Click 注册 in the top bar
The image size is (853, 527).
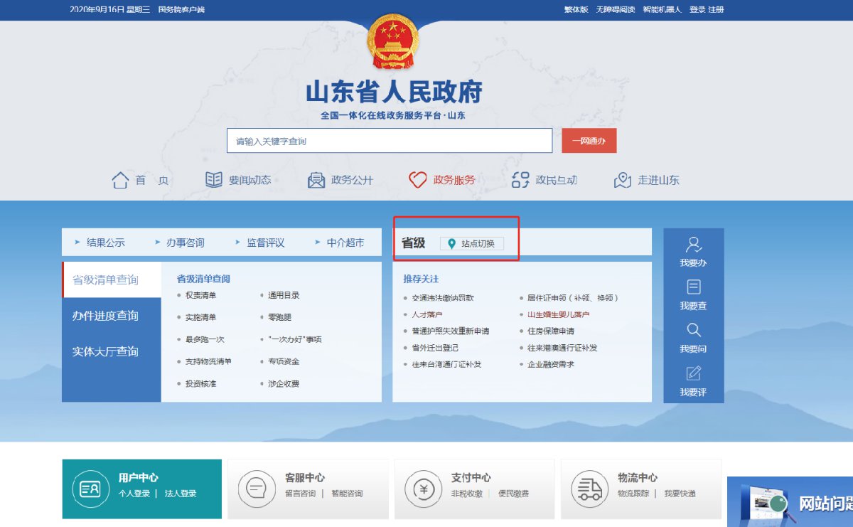716,10
